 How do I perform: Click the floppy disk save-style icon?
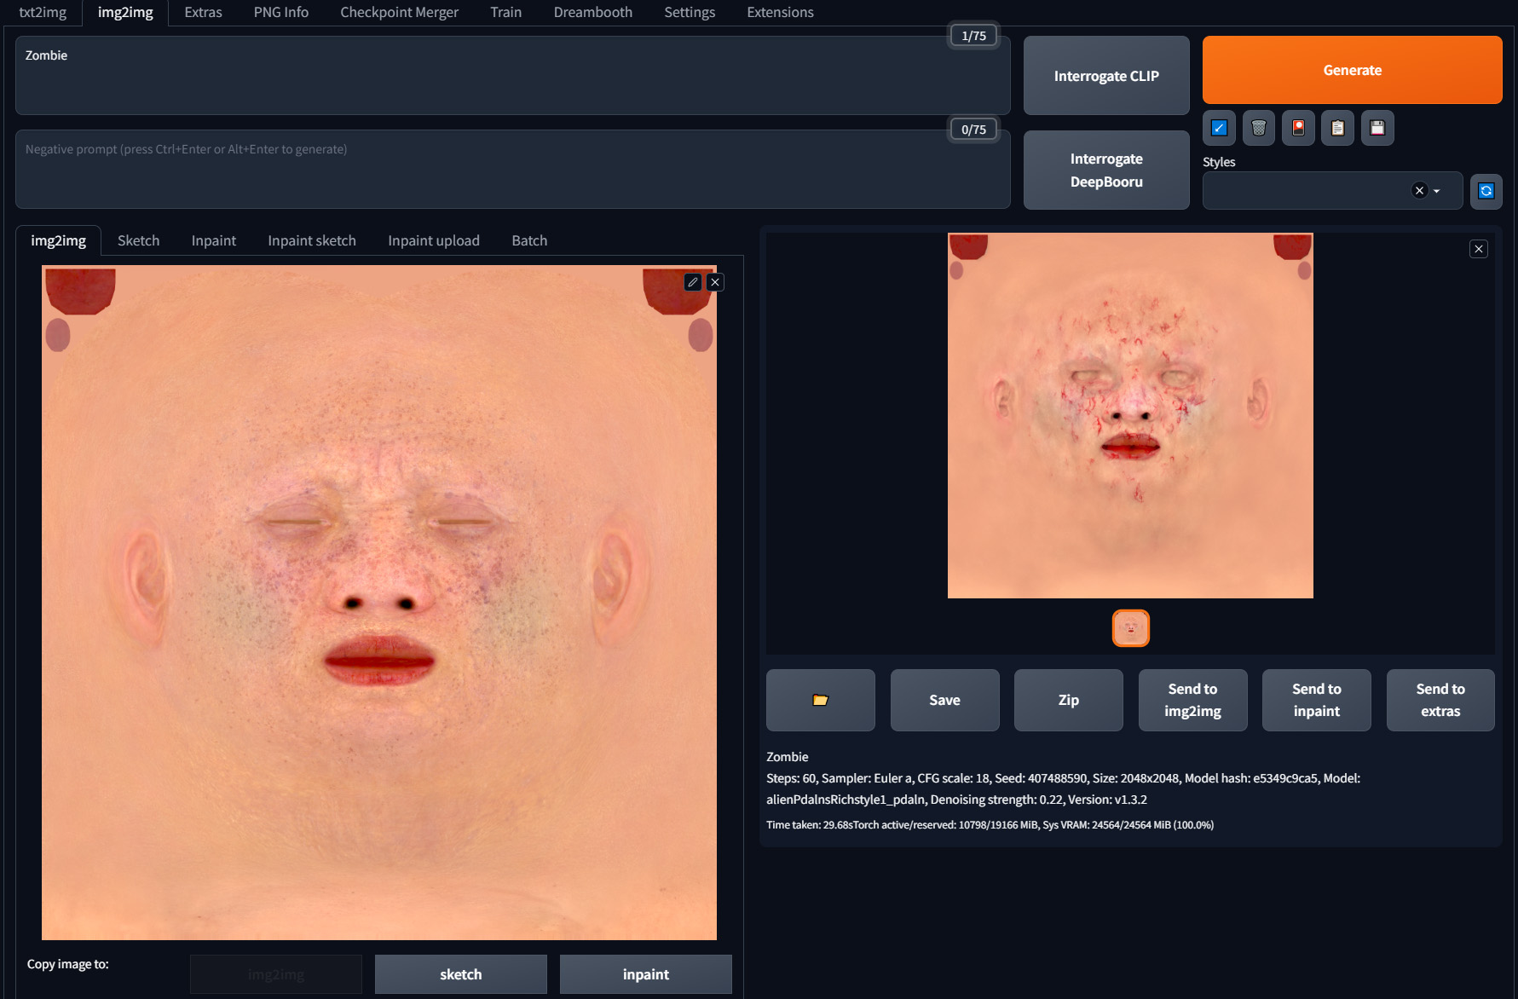tap(1377, 128)
